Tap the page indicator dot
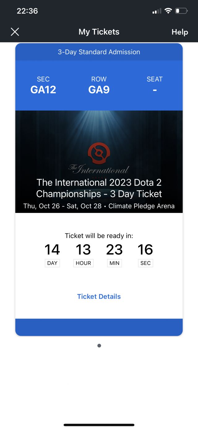This screenshot has width=198, height=430. tap(99, 346)
